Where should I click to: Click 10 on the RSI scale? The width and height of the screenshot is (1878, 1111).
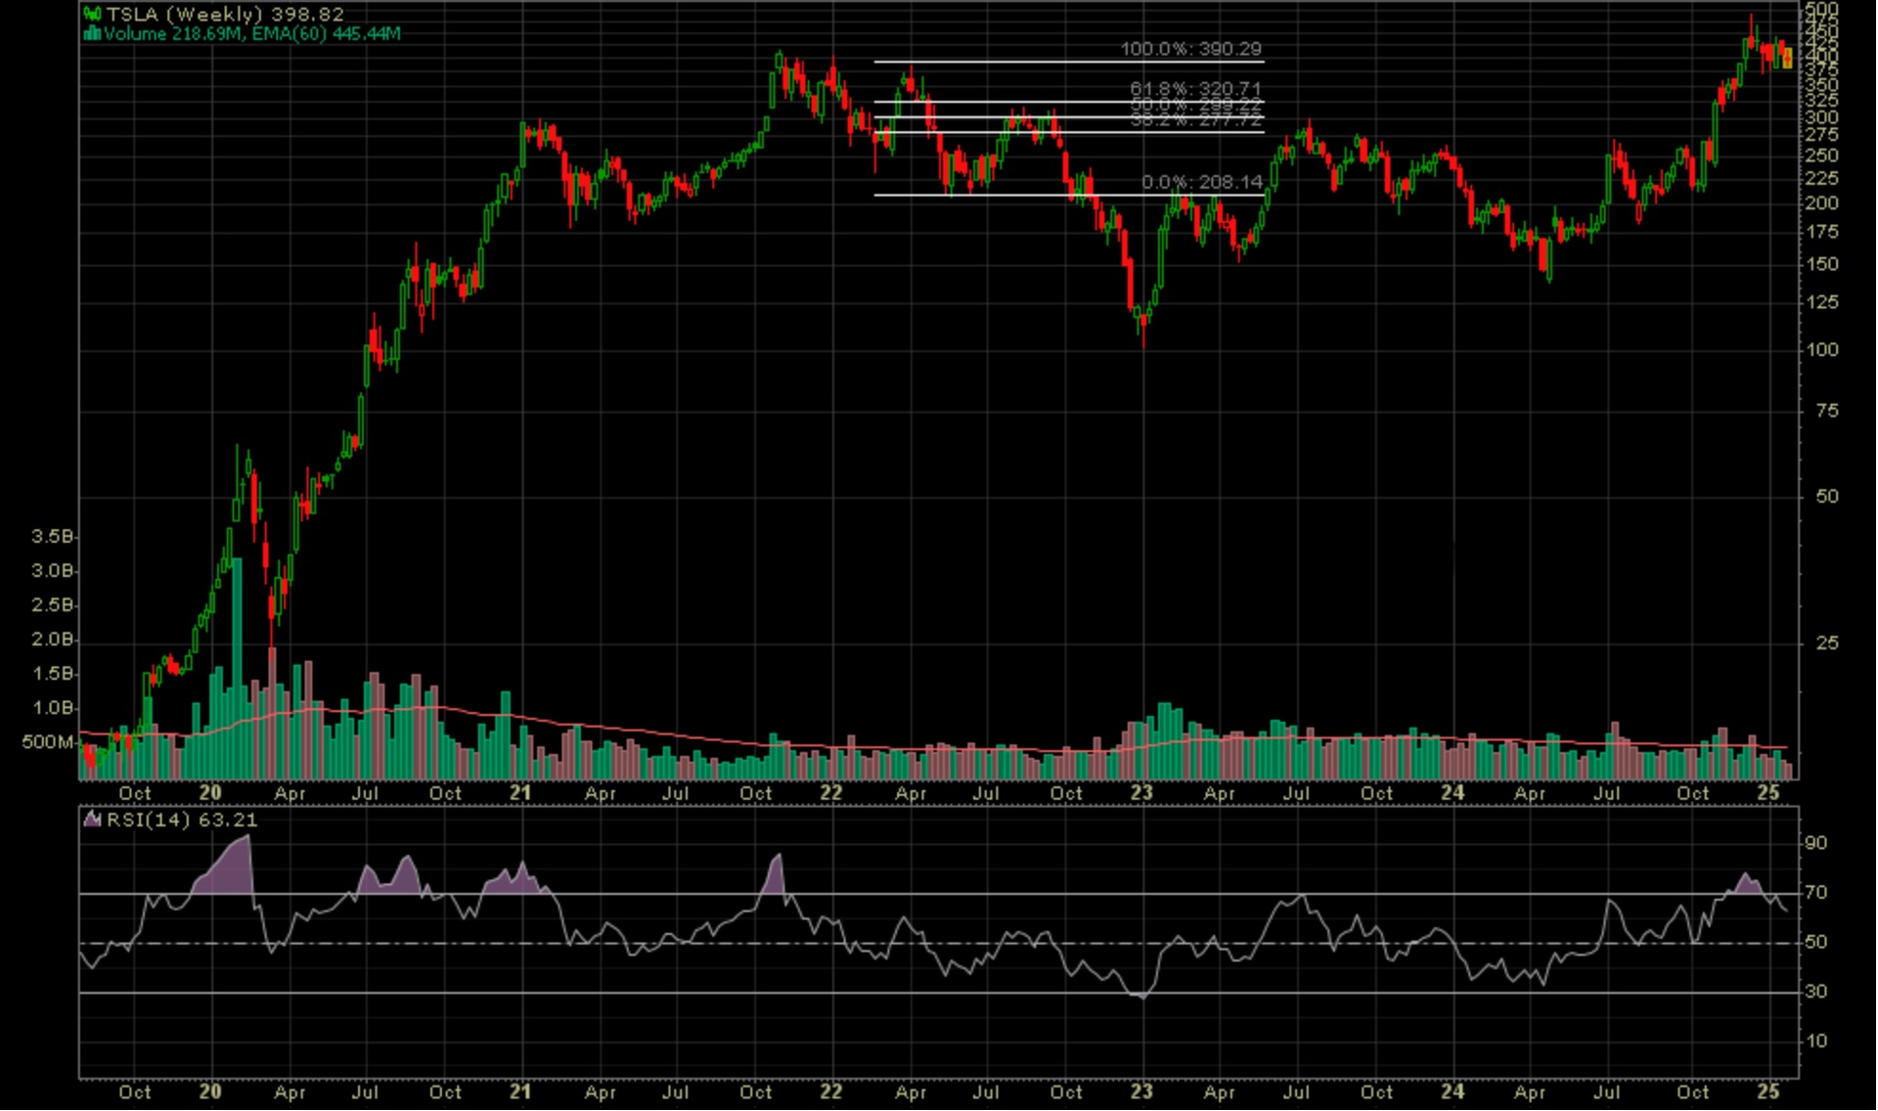tap(1815, 1042)
